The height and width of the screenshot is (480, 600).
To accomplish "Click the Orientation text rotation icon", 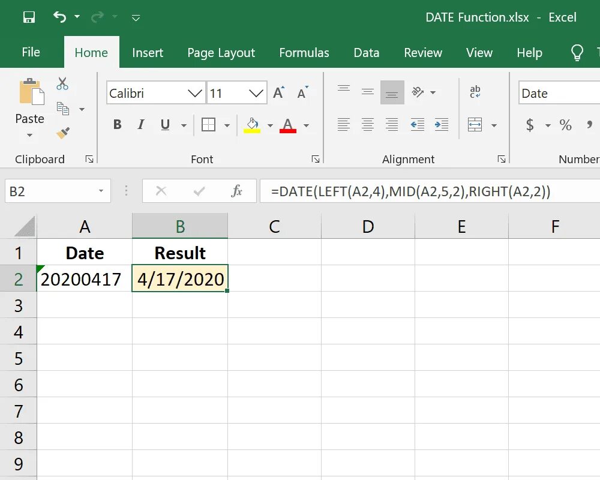I will pos(418,92).
